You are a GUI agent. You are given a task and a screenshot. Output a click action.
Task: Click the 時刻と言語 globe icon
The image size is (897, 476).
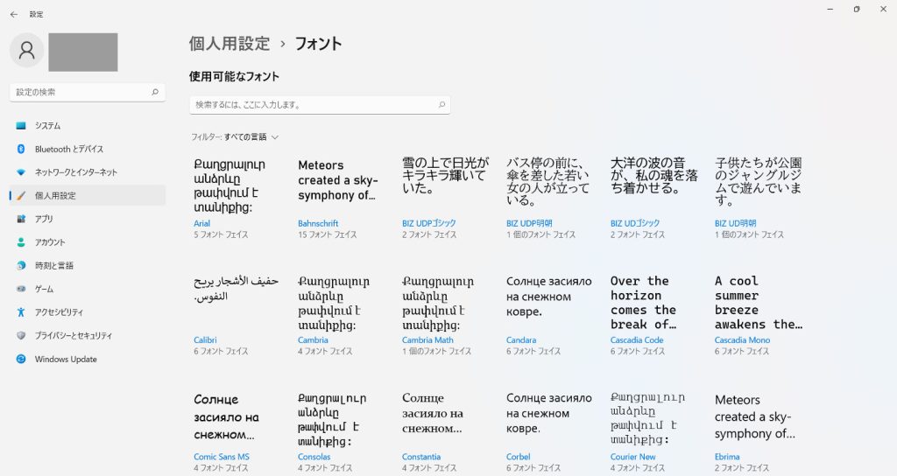pyautogui.click(x=21, y=266)
